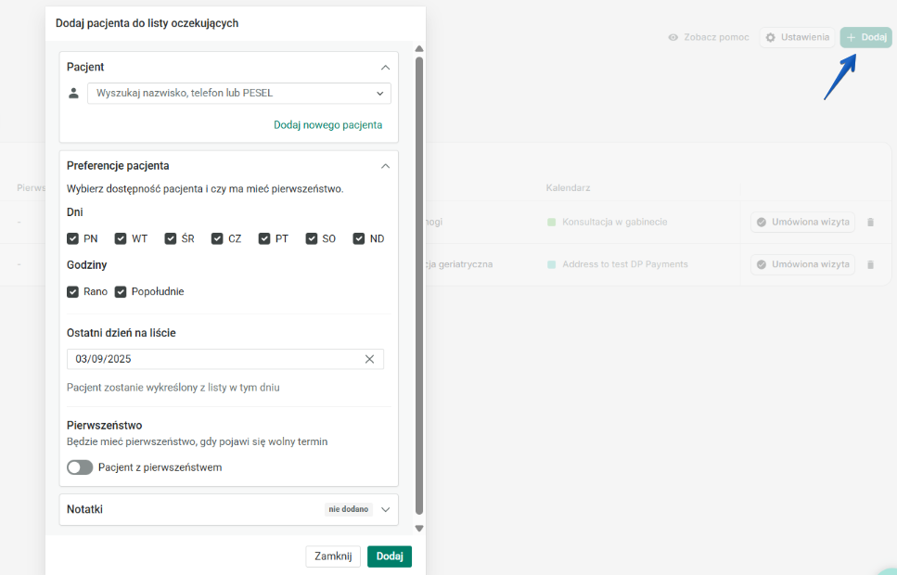Click the Dodaj nowego pacjenta link
The image size is (897, 575).
tap(328, 123)
